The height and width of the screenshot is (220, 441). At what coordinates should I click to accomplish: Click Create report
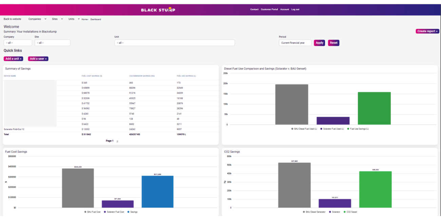(427, 31)
